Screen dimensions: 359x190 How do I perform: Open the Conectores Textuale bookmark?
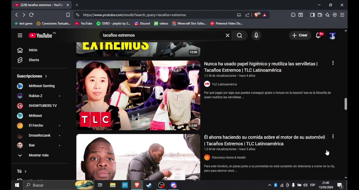coord(54,23)
